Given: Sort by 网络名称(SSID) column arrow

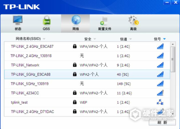Looking at the screenshot, I should click(44, 39).
